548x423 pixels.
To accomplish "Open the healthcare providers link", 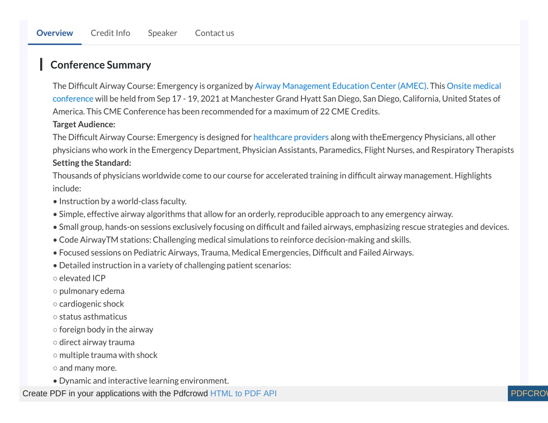I will click(x=291, y=137).
